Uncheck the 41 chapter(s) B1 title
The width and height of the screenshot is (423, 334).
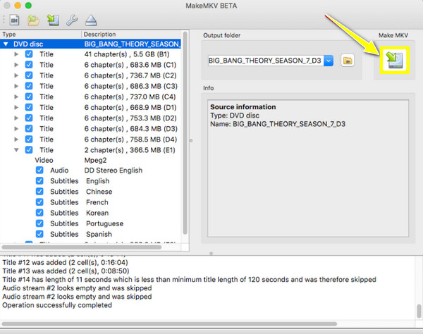pyautogui.click(x=29, y=54)
